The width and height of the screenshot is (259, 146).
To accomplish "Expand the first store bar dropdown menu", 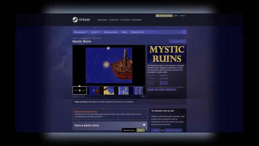I will coord(81,32).
